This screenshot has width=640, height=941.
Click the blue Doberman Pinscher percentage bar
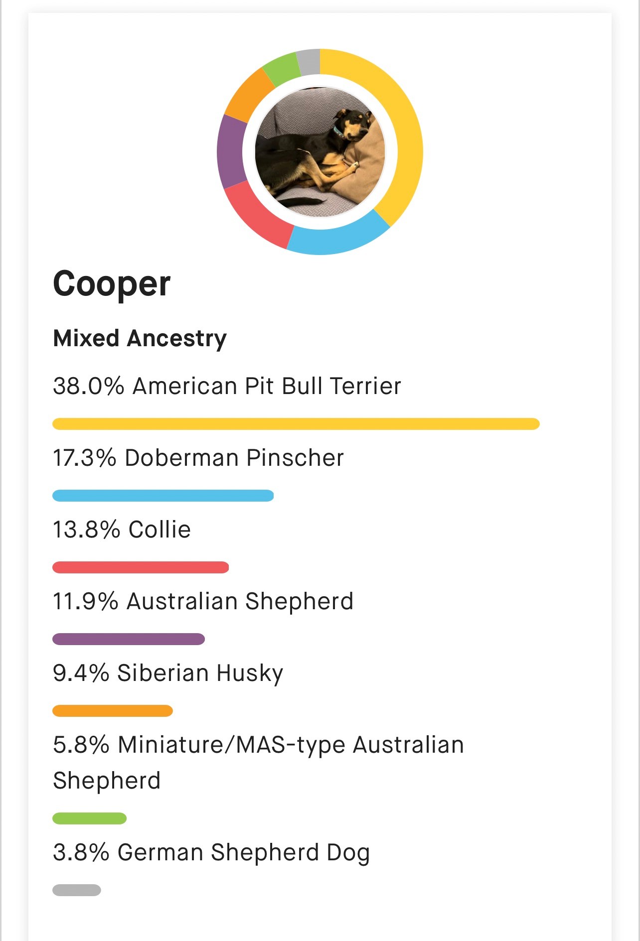pyautogui.click(x=163, y=496)
